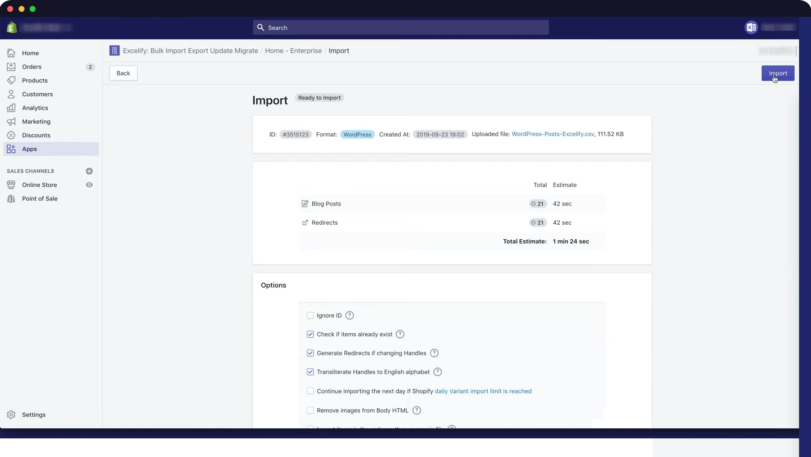Click the blue Import button

[x=778, y=73]
